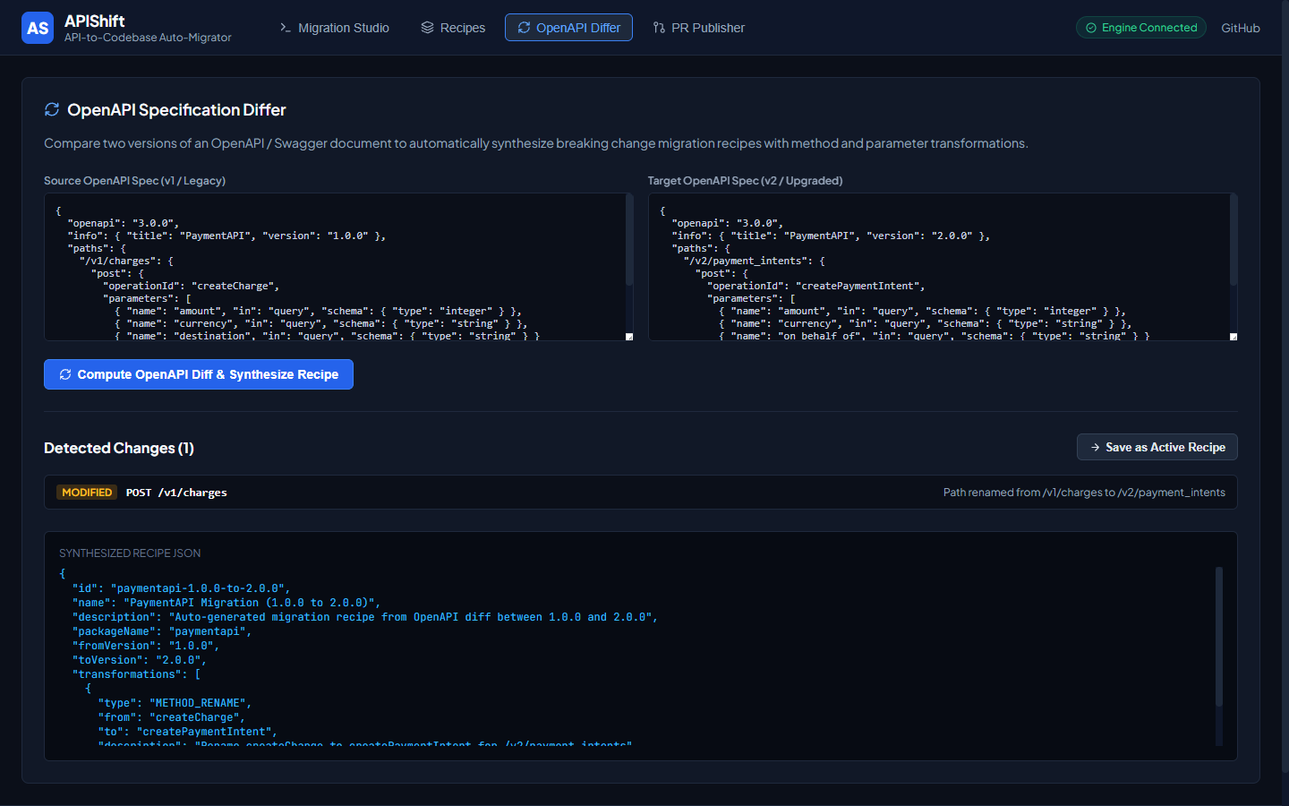1289x806 pixels.
Task: Click the "id": "paymentapi-1.0.0-to-2.0.0" line
Action: click(x=182, y=588)
